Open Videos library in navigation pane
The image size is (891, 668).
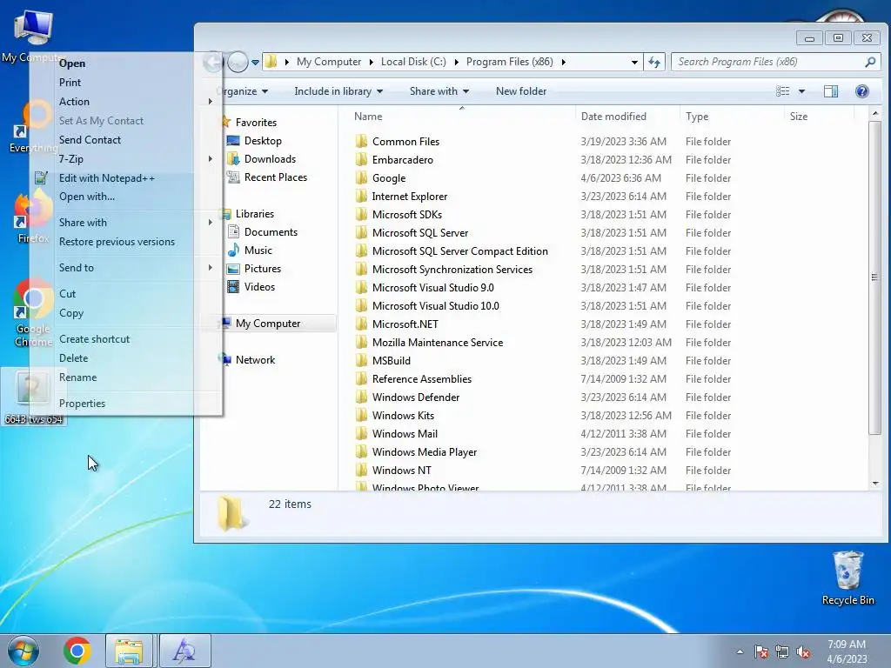coord(259,286)
